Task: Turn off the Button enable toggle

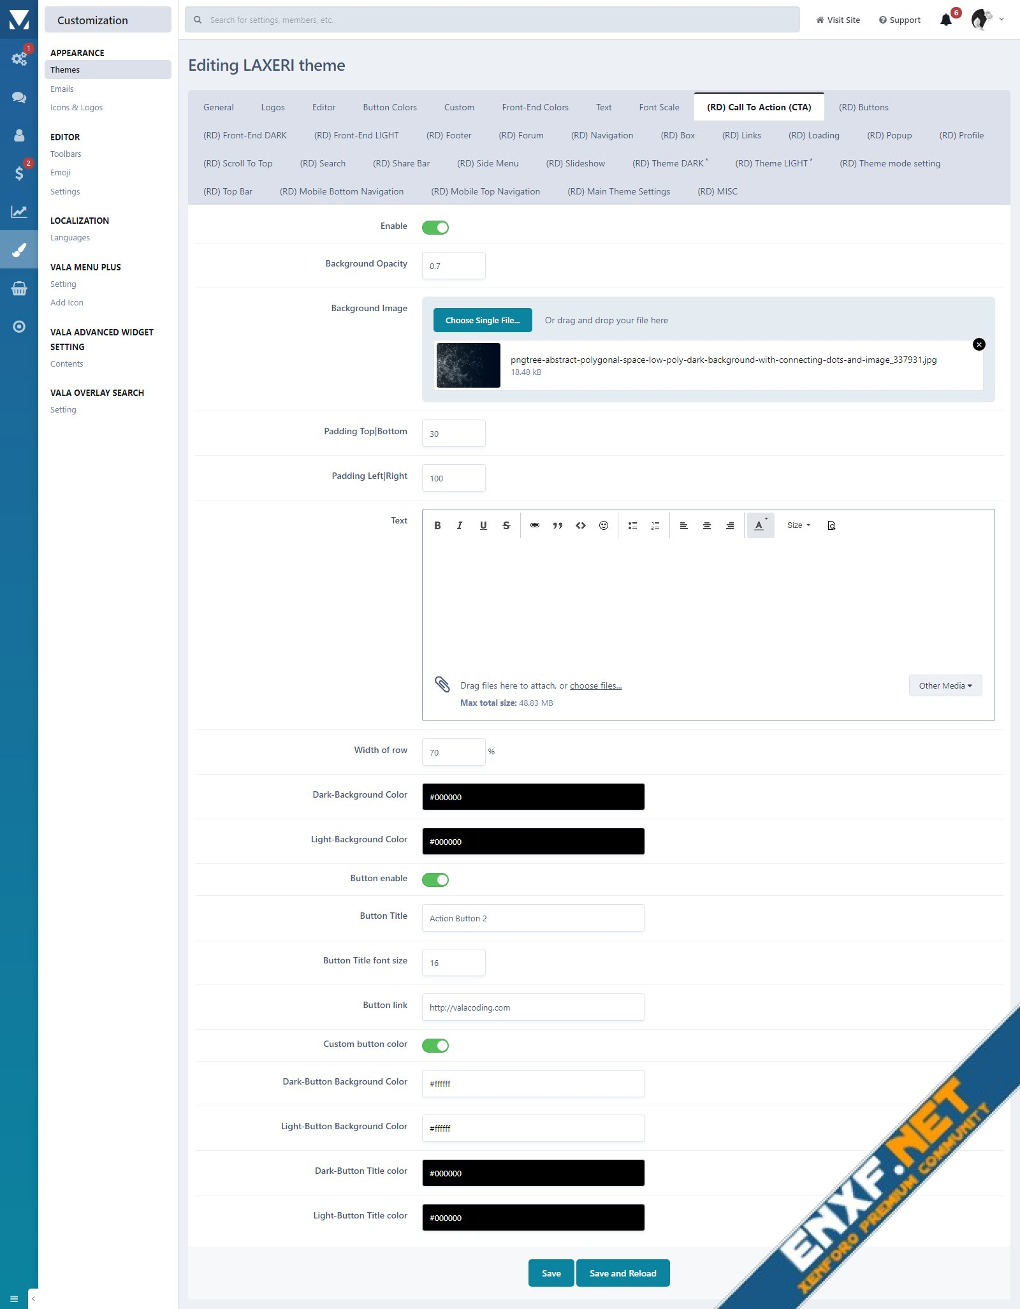Action: coord(435,880)
